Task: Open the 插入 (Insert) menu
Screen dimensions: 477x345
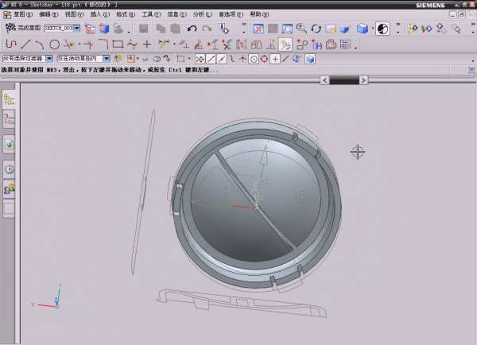Action: coord(100,14)
